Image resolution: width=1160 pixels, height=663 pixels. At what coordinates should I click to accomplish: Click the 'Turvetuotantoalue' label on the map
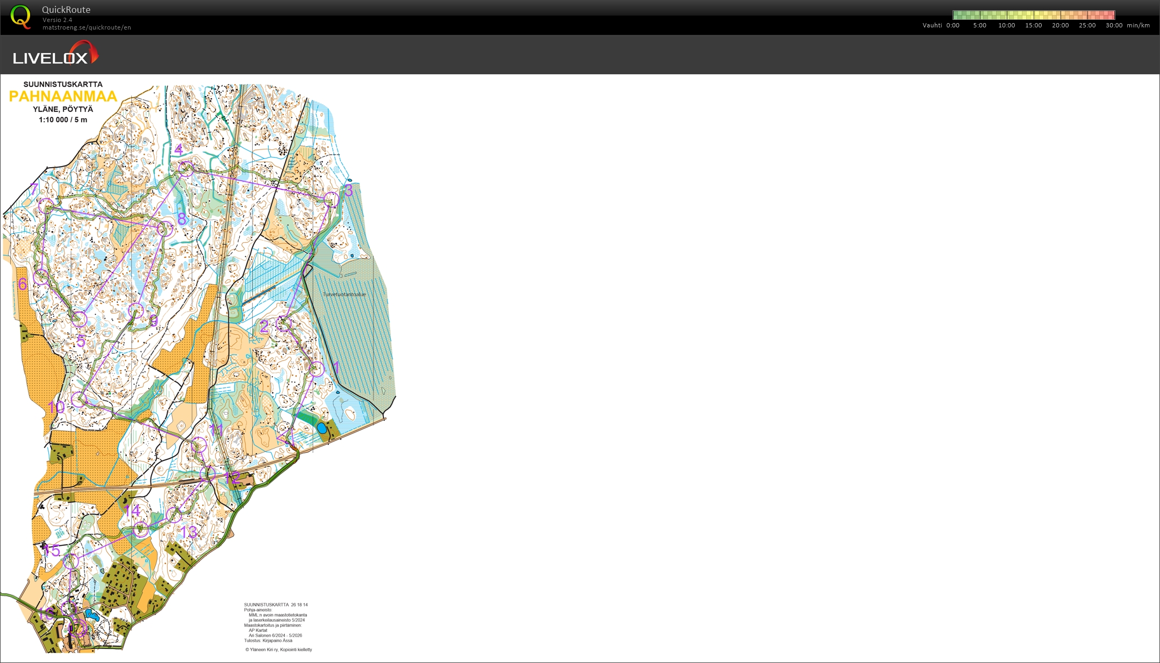345,294
